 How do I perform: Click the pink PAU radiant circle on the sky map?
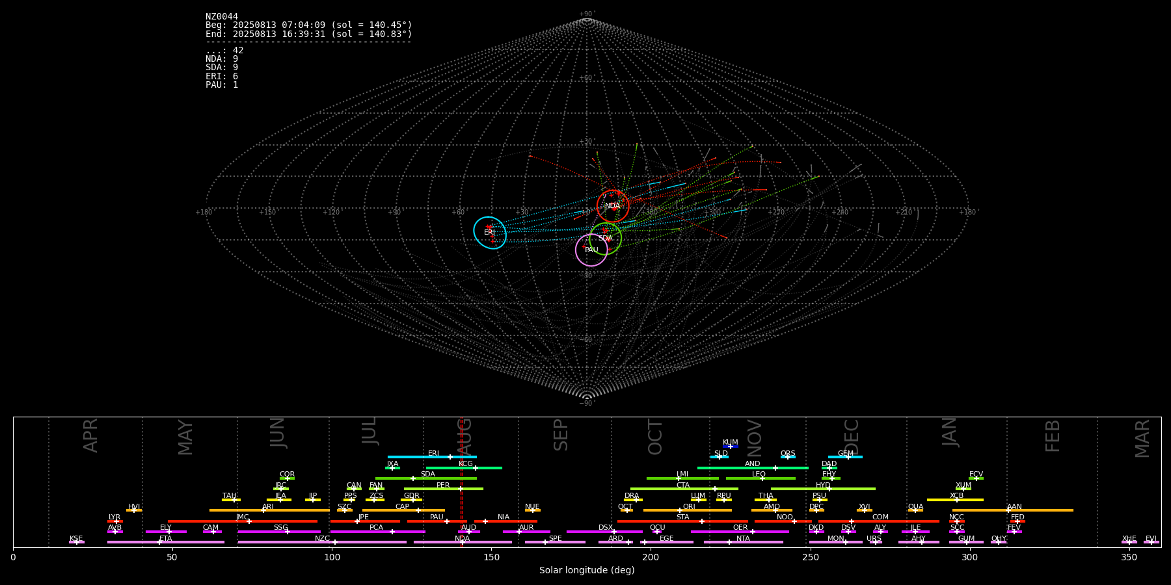click(591, 250)
